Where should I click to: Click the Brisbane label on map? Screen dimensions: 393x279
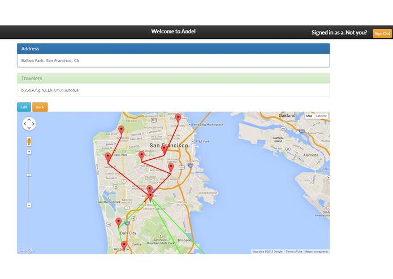pyautogui.click(x=184, y=240)
